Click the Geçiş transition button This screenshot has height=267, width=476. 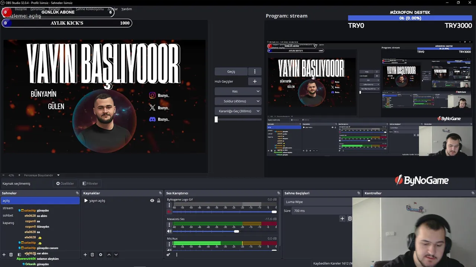pyautogui.click(x=231, y=72)
